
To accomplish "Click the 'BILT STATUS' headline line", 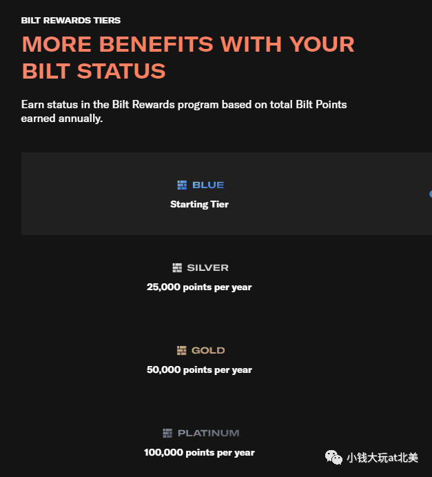I will point(94,71).
